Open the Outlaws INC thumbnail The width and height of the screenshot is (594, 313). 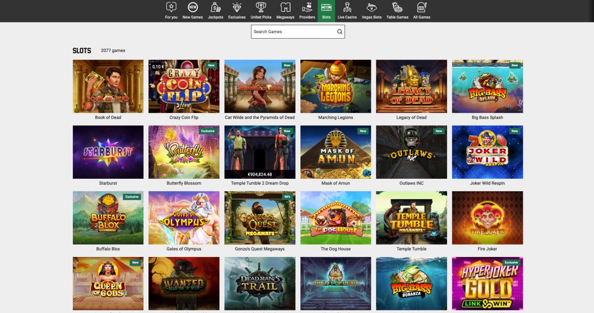tap(411, 152)
